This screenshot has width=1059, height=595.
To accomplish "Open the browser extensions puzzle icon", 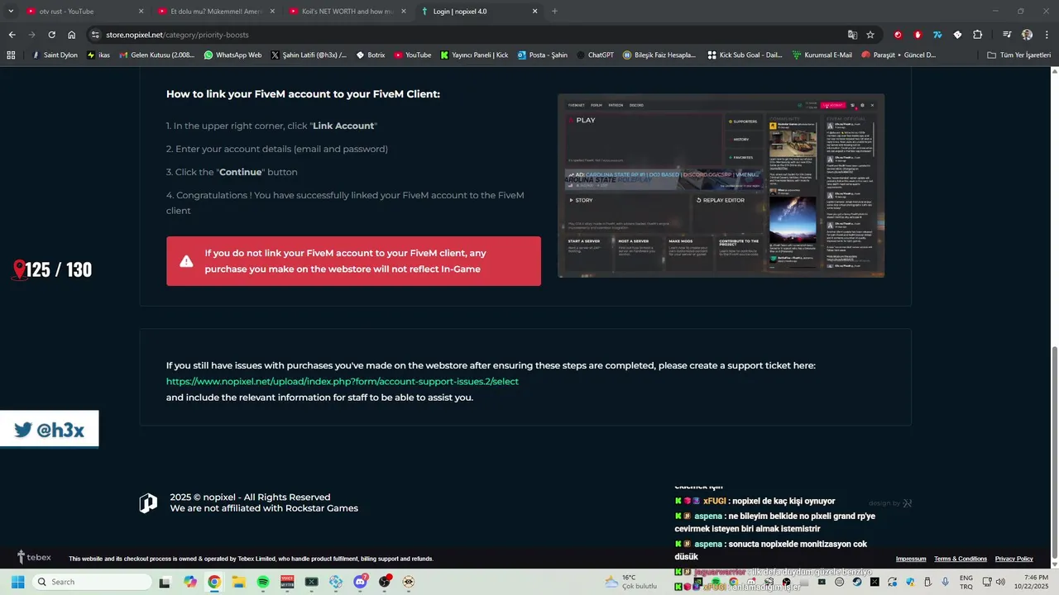I will tap(977, 35).
